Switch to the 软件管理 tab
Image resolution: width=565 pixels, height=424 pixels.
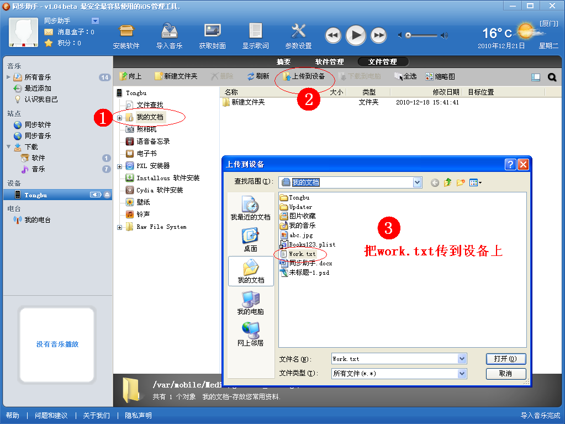329,62
